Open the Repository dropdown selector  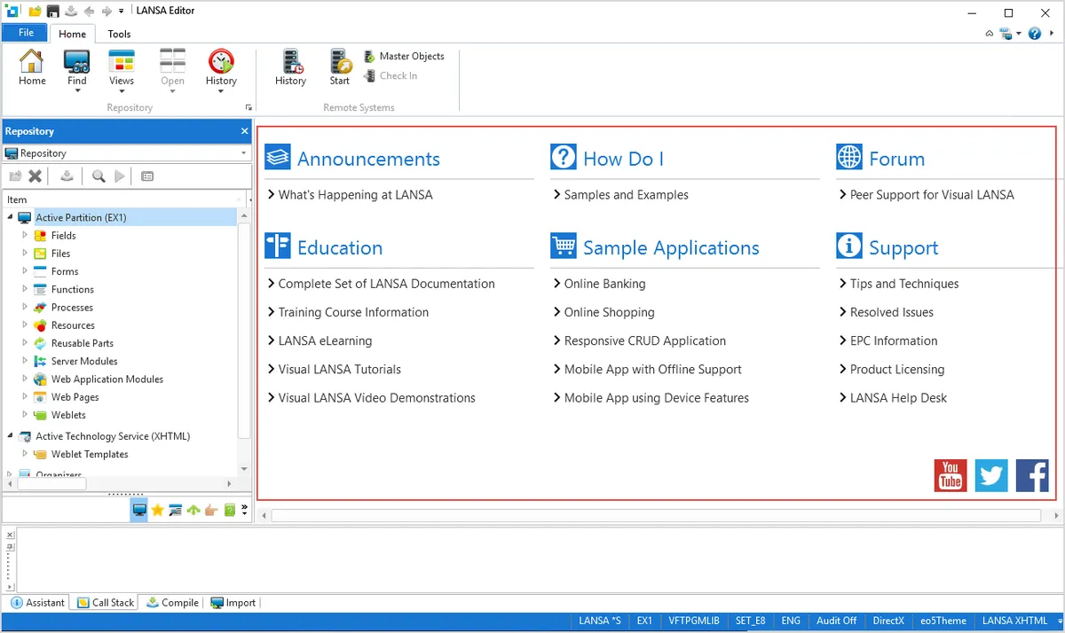[126, 153]
